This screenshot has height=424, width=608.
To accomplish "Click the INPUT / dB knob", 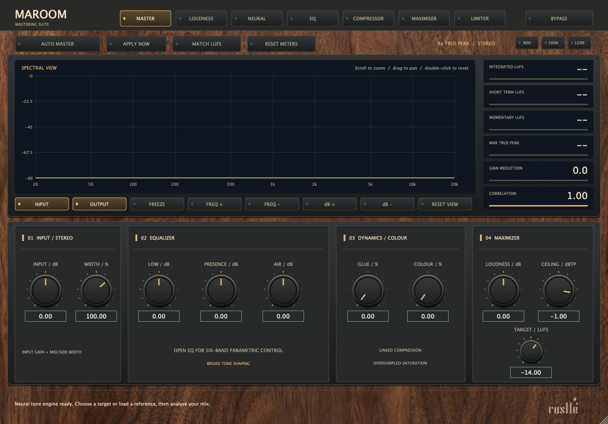I will (x=46, y=291).
